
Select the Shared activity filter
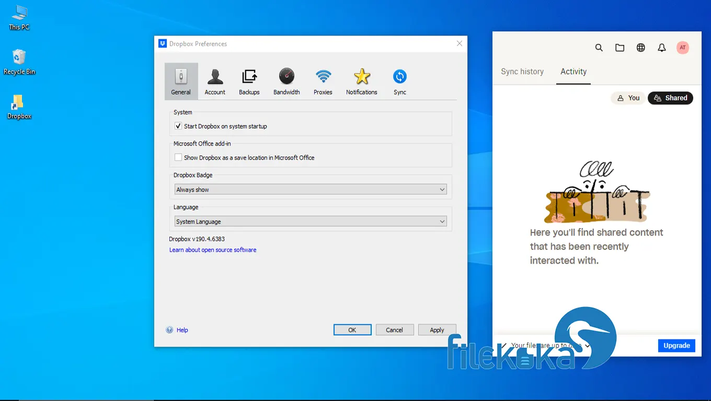(x=670, y=98)
